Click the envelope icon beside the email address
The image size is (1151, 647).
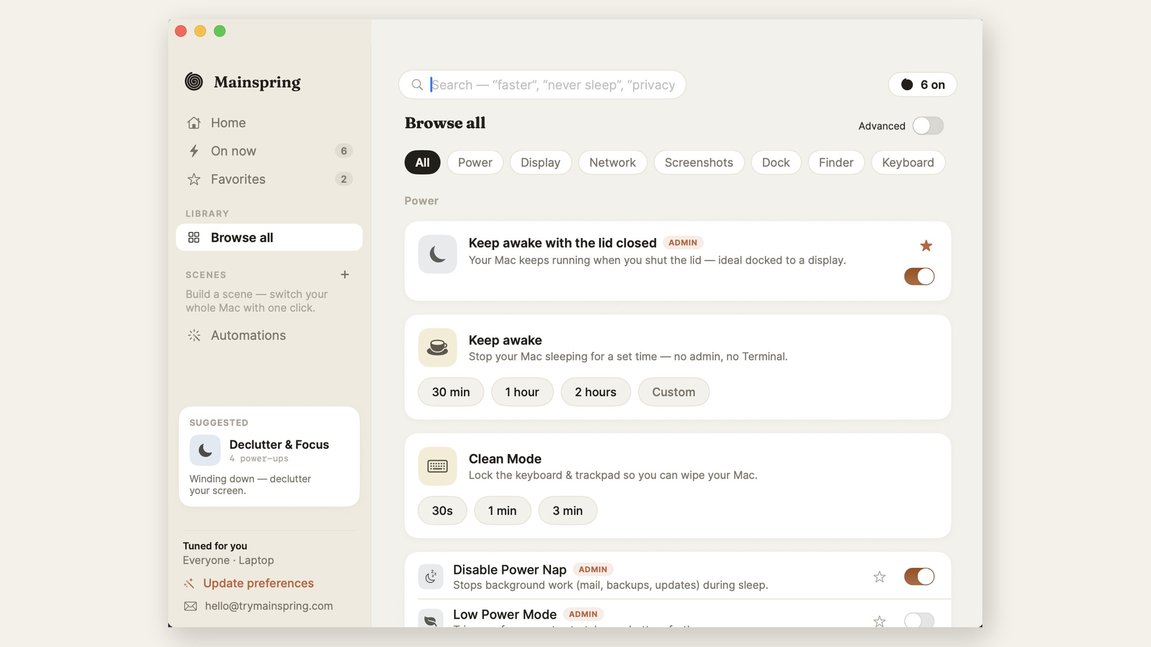tap(191, 606)
